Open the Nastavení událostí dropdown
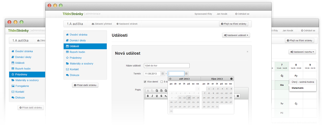The image size is (322, 129). tap(236, 35)
